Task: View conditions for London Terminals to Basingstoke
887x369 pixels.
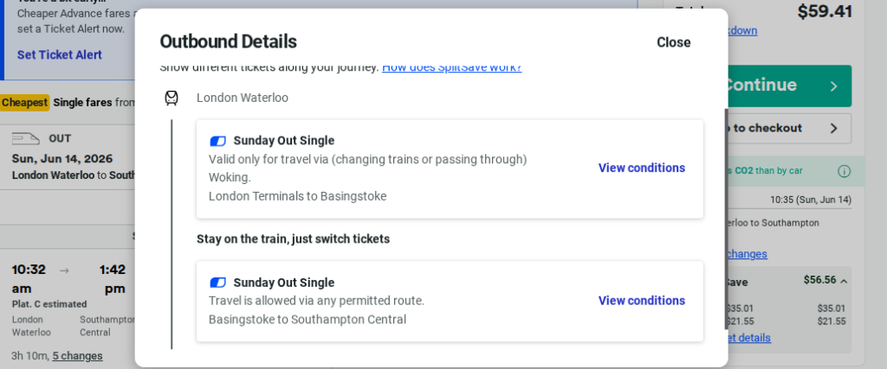Action: (x=641, y=168)
